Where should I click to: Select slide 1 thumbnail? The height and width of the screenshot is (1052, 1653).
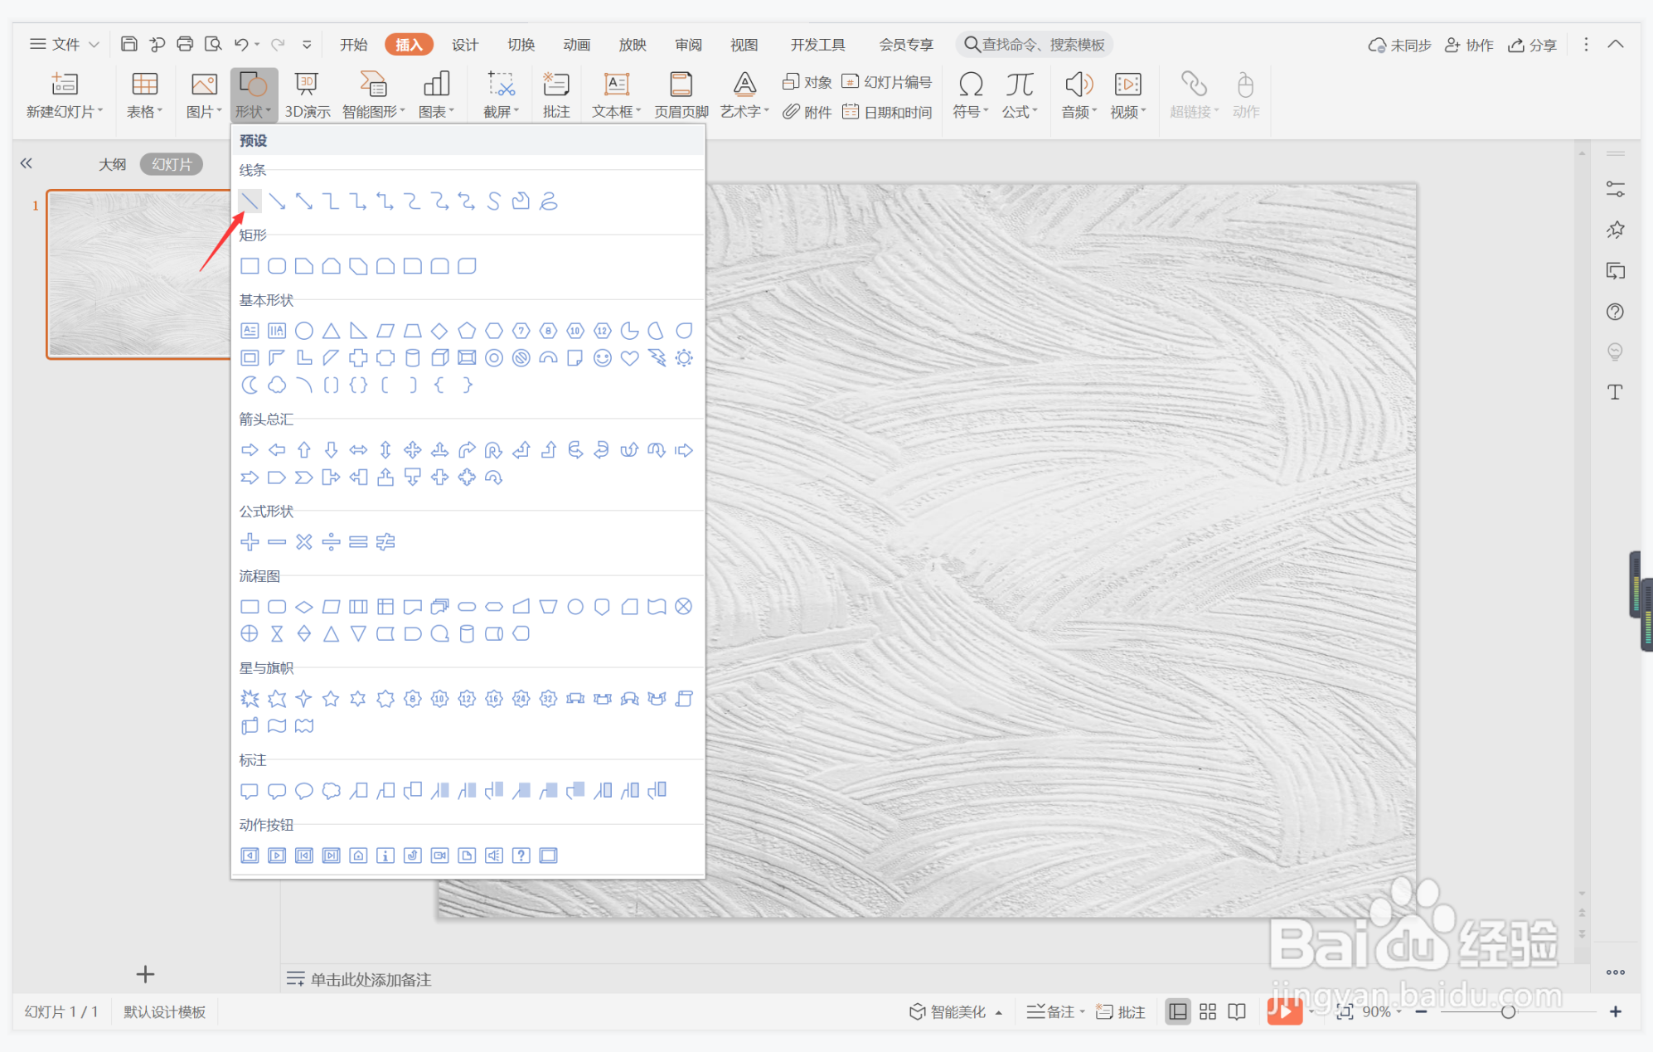coord(138,274)
